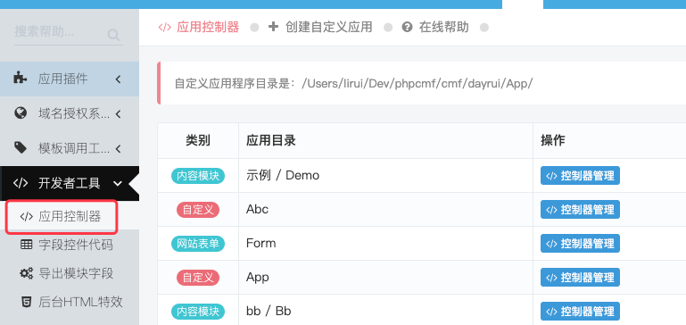Viewport: 686px width, 325px height.
Task: Click the puzzle piece icon for 应用插件
Action: click(21, 79)
